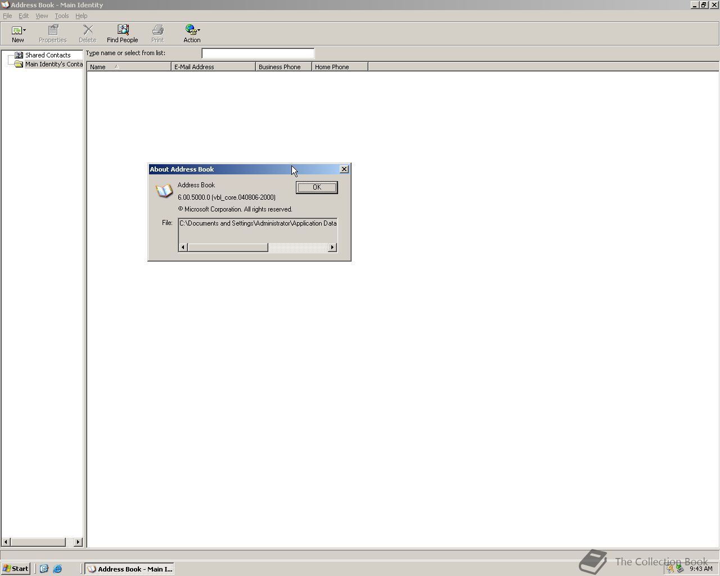Viewport: 720px width, 576px height.
Task: Open the Tools menu
Action: point(61,16)
